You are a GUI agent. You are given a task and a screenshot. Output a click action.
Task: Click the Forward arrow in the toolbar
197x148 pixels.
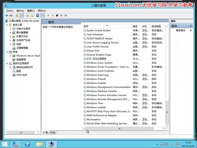(11, 16)
